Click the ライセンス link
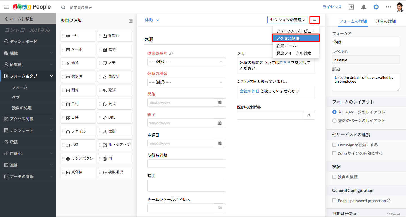 tap(332, 7)
